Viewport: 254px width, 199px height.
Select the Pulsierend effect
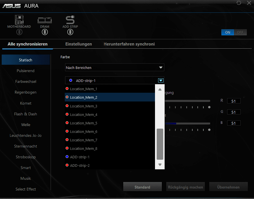[x=25, y=71]
